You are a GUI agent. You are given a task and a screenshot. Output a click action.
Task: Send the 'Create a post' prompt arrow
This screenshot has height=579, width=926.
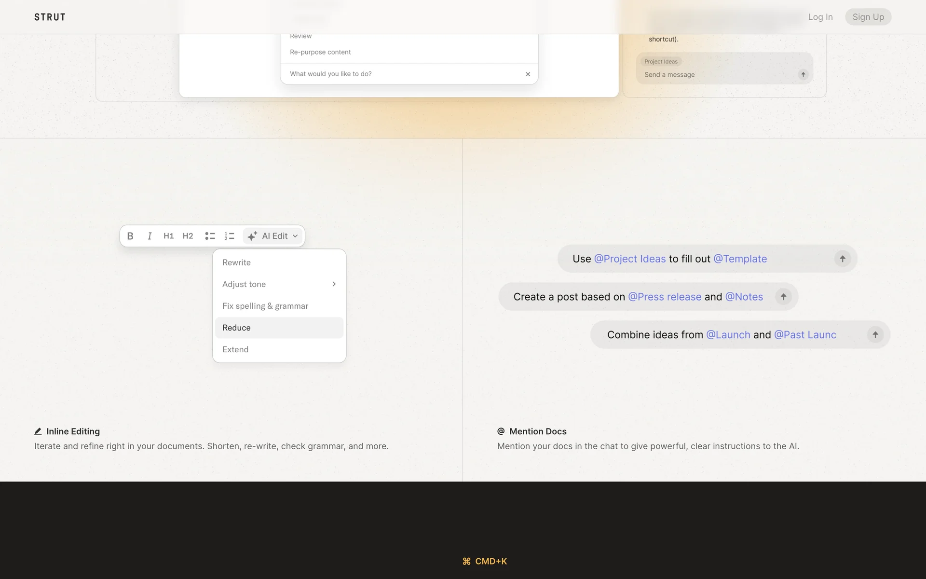[783, 297]
